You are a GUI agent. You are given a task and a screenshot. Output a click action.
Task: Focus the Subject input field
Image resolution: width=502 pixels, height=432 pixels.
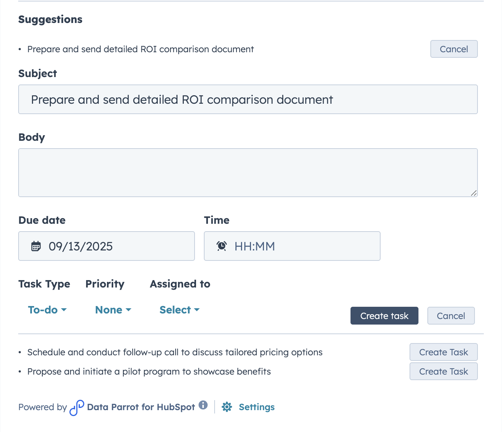tap(248, 100)
